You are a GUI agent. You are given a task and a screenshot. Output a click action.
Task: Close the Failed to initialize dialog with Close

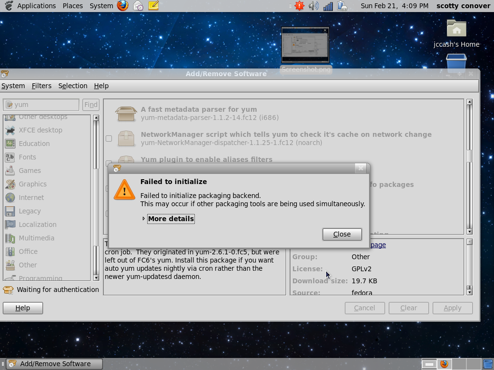[x=342, y=234]
